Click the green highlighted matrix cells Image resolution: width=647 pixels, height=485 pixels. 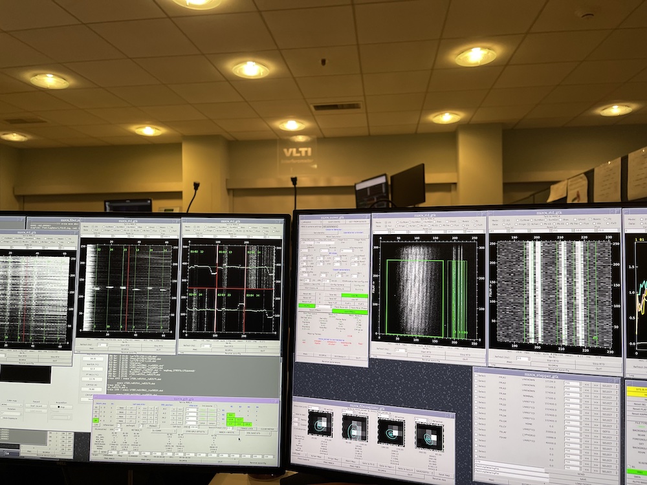[x=231, y=420]
